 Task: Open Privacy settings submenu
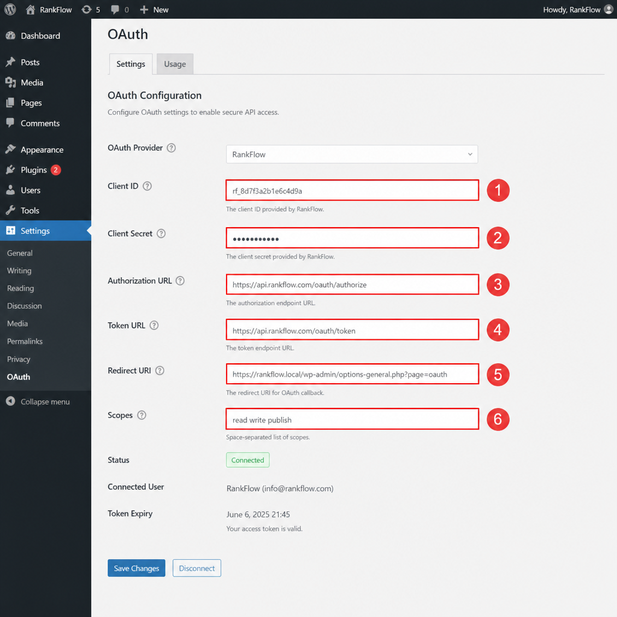click(x=19, y=359)
